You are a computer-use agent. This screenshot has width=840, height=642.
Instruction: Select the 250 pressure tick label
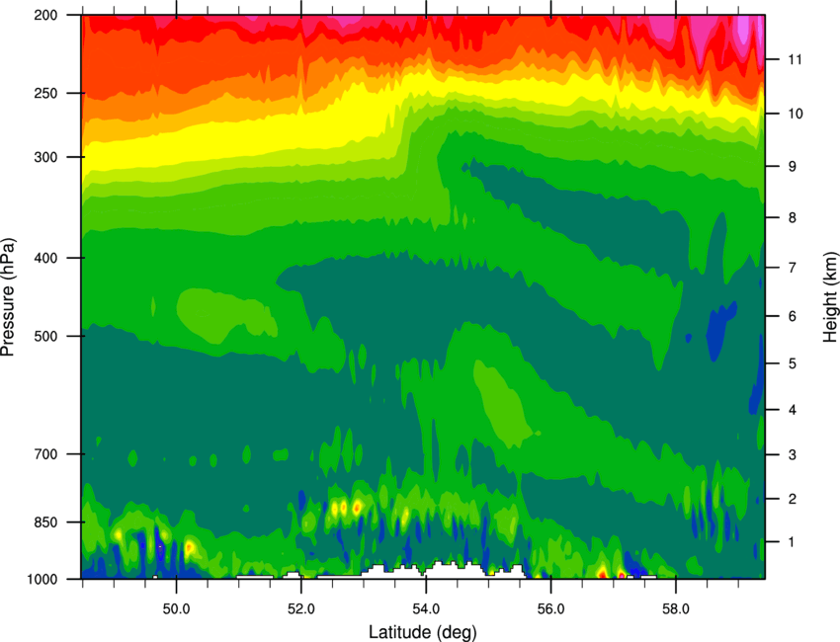[46, 93]
